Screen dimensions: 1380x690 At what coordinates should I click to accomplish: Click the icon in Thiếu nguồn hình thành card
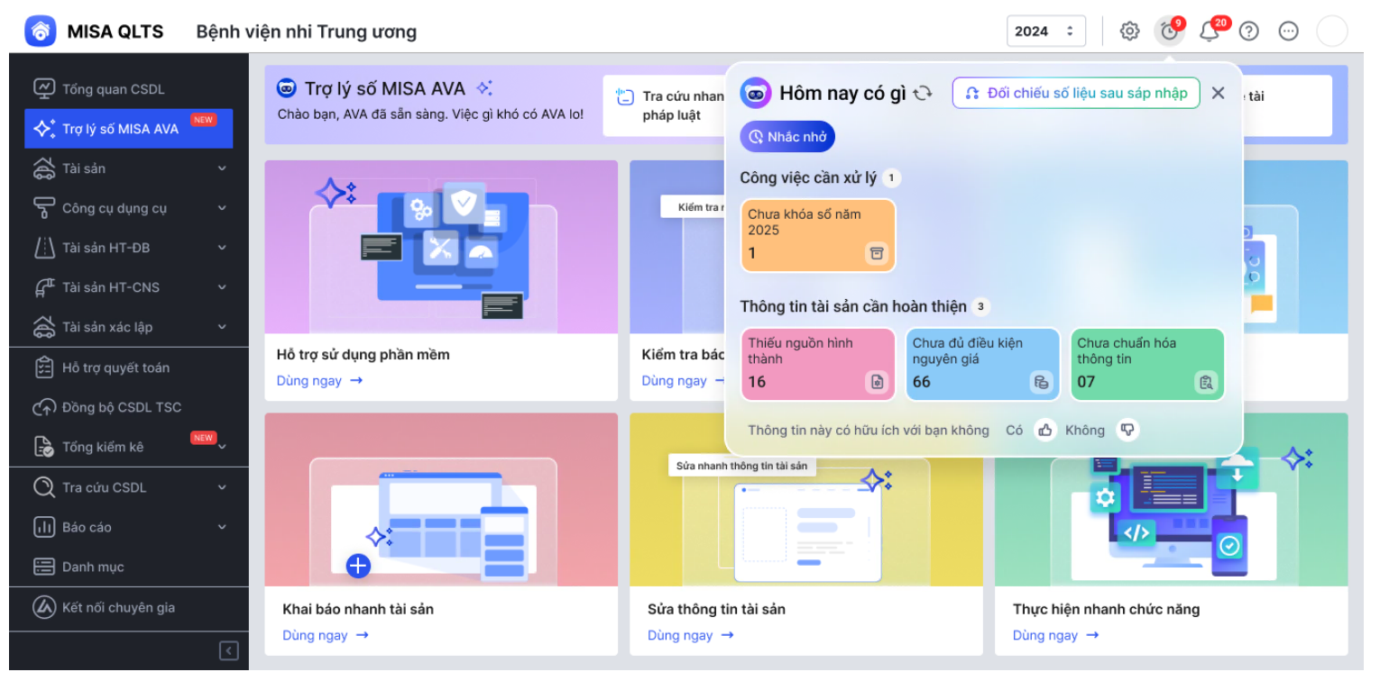coord(876,382)
